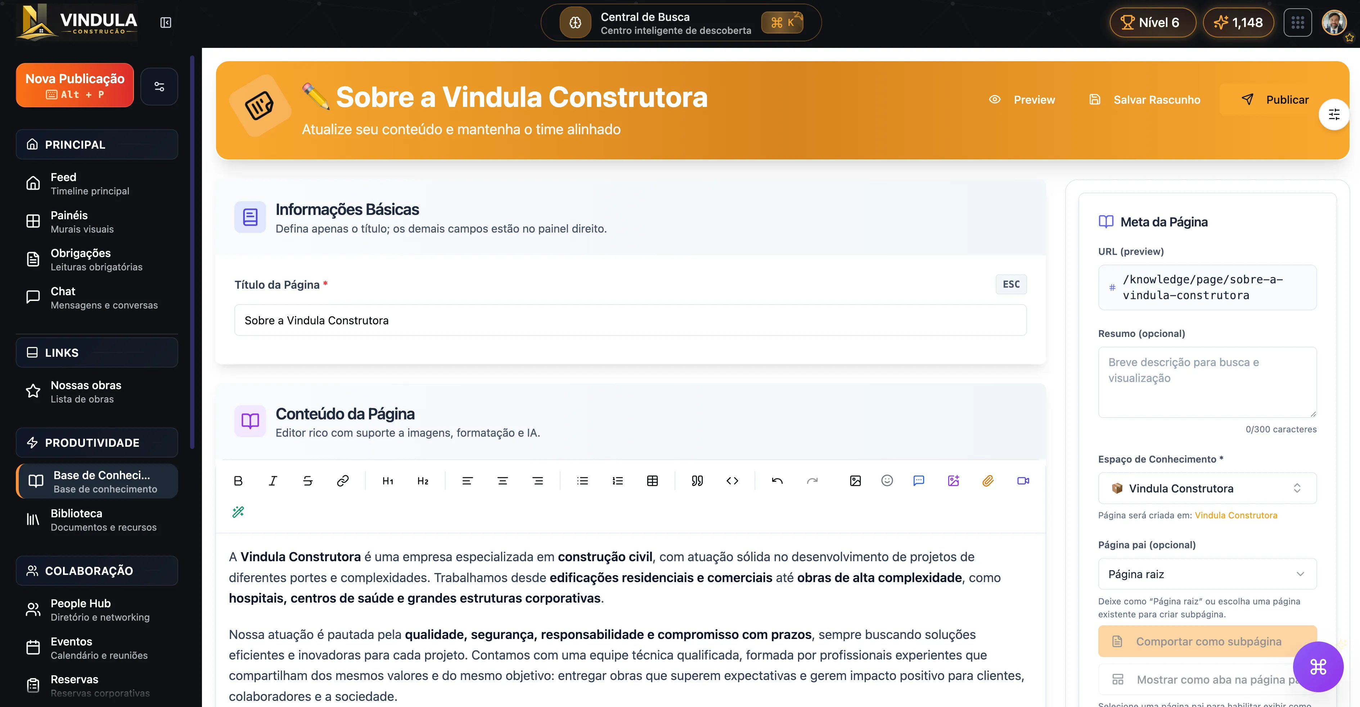Undo the last edit
This screenshot has width=1360, height=707.
777,481
